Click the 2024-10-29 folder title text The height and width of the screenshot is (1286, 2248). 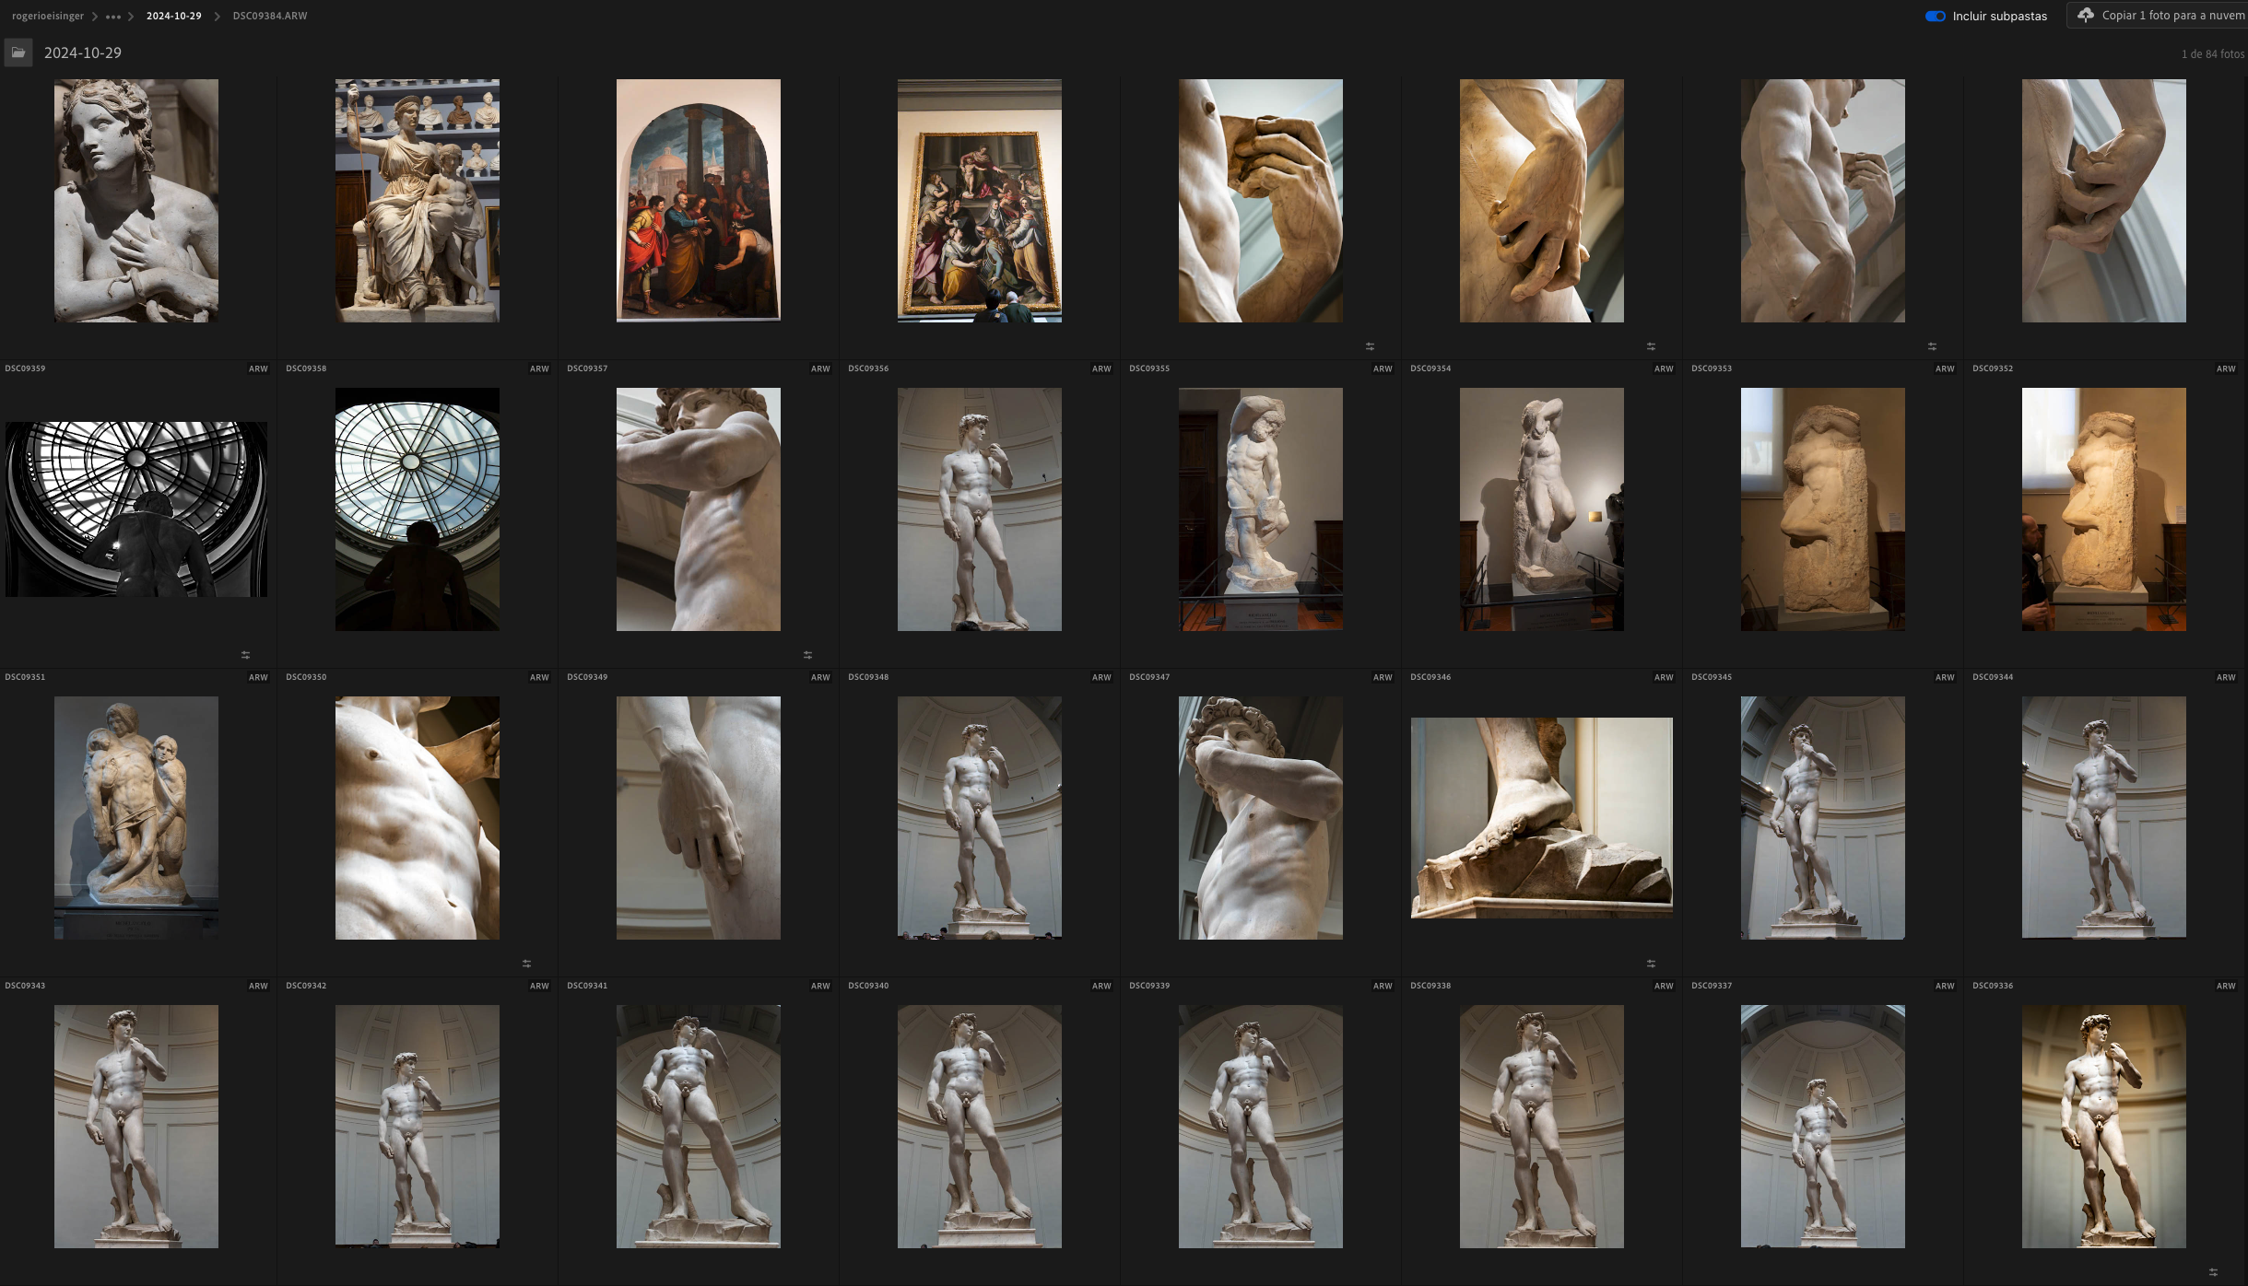(83, 53)
